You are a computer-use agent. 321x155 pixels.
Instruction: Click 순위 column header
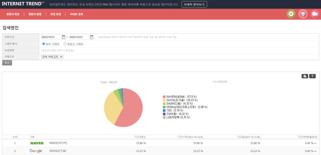(15, 137)
